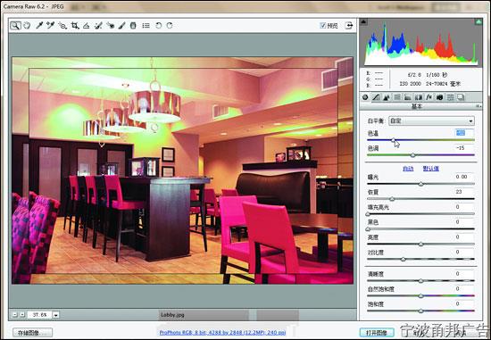Image resolution: width=491 pixels, height=340 pixels.
Task: Open the Basic panel options menu
Action: (x=479, y=106)
